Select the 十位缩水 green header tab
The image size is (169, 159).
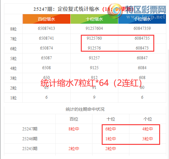tap(94, 19)
